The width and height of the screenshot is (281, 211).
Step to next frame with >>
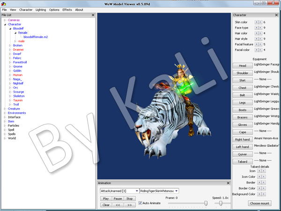point(130,205)
